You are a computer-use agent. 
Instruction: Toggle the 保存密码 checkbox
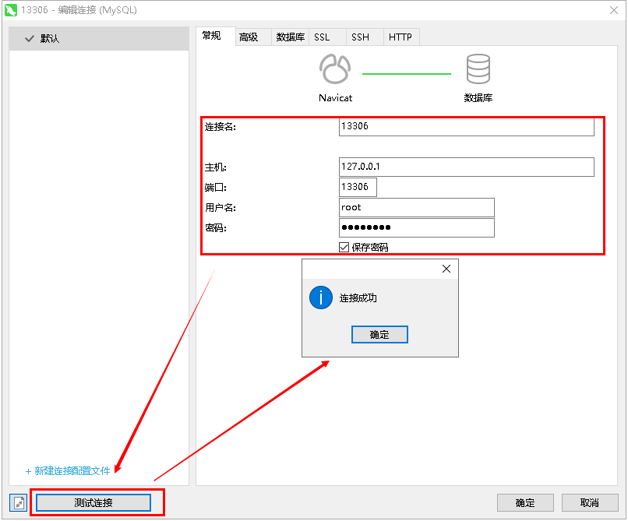coord(344,247)
